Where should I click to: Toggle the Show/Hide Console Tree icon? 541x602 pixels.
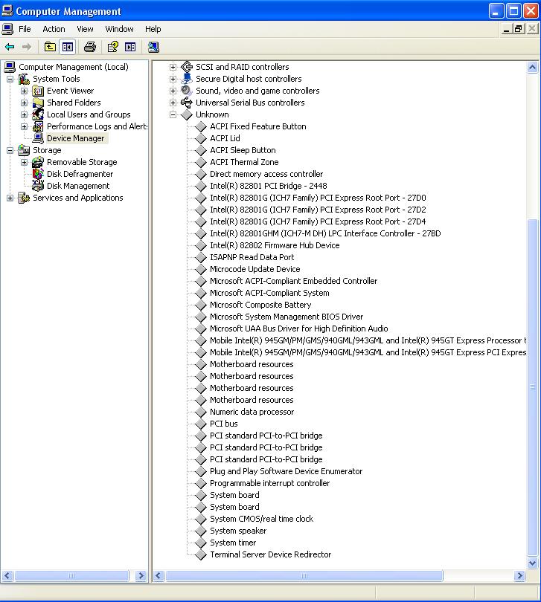[x=68, y=47]
